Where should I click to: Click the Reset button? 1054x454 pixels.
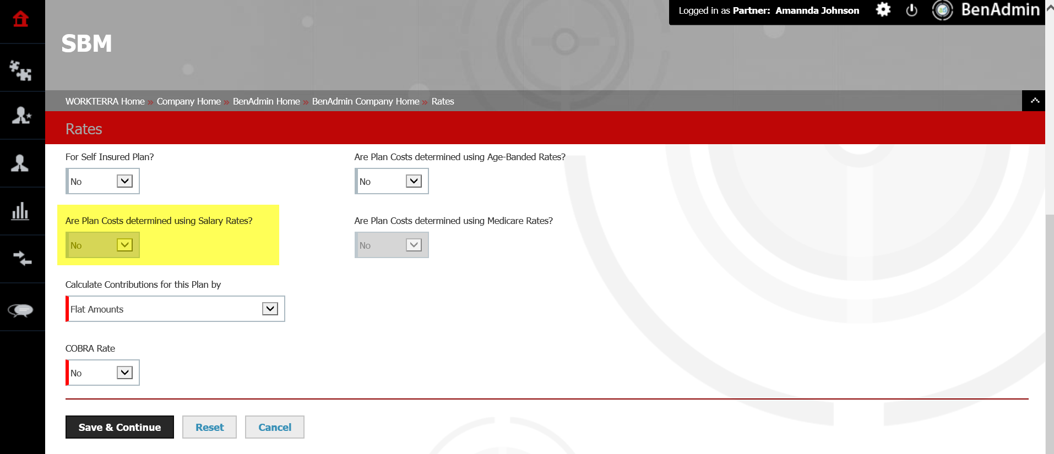click(209, 427)
